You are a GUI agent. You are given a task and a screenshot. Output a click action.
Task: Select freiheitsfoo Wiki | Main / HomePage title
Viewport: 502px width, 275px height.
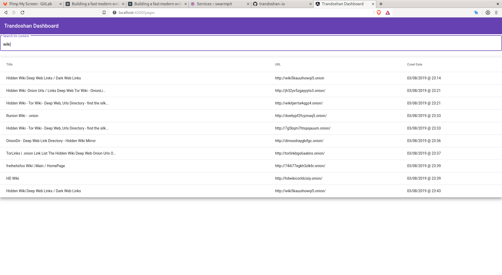[36, 166]
